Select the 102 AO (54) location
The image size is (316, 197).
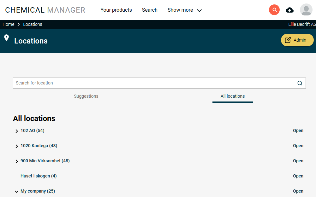(x=32, y=130)
